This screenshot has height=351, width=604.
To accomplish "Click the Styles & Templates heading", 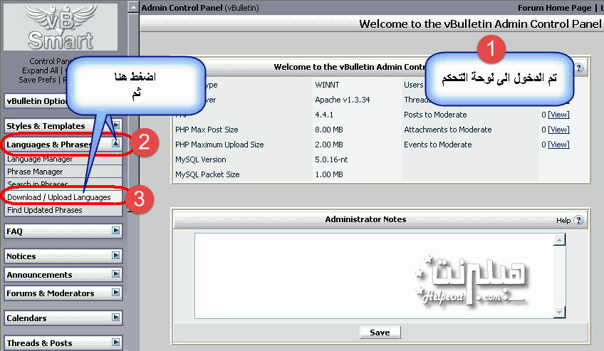I will (x=46, y=126).
